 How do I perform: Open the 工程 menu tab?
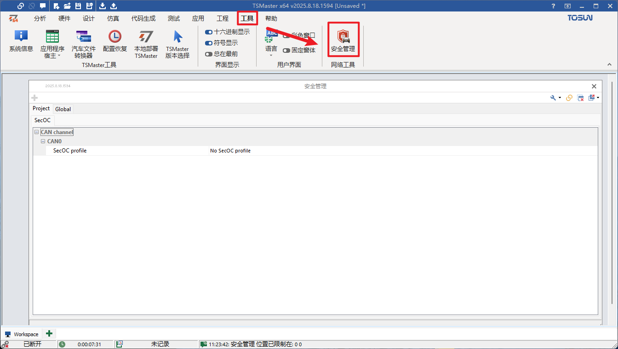tap(223, 18)
